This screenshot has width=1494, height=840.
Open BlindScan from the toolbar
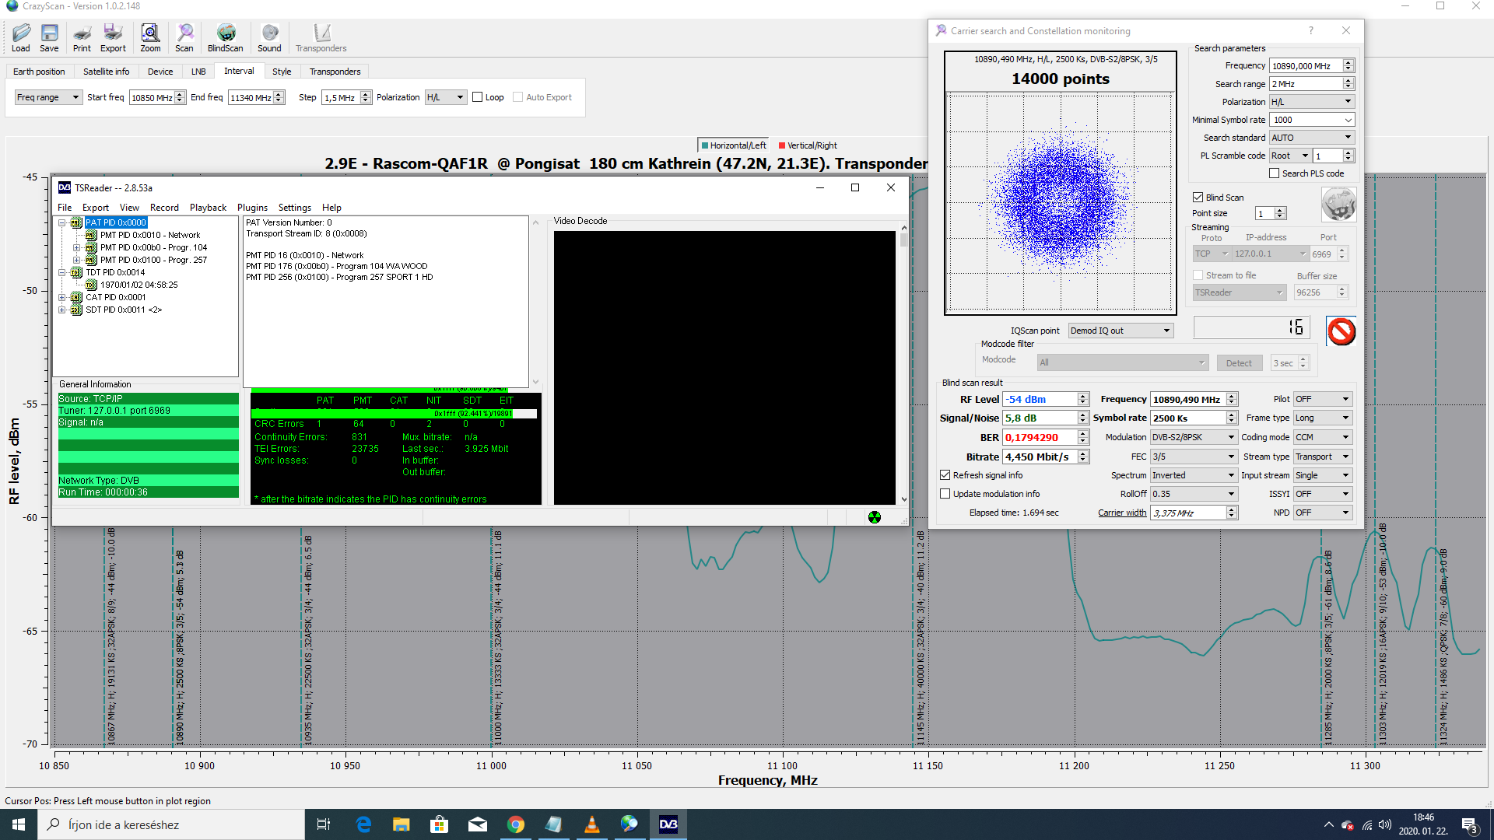(x=226, y=37)
